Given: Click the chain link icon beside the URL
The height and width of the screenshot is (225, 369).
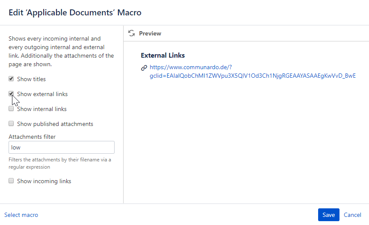Looking at the screenshot, I should 144,67.
